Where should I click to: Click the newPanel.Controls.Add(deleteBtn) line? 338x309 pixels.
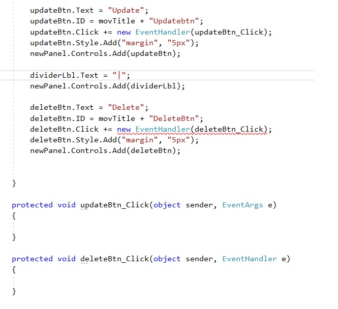pyautogui.click(x=105, y=150)
